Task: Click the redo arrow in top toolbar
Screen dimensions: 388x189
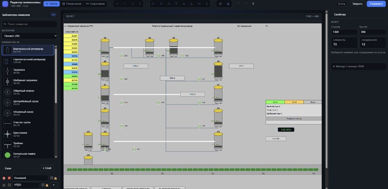Action: (246, 4)
